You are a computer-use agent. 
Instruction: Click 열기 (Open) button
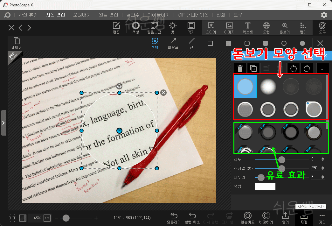(285, 218)
